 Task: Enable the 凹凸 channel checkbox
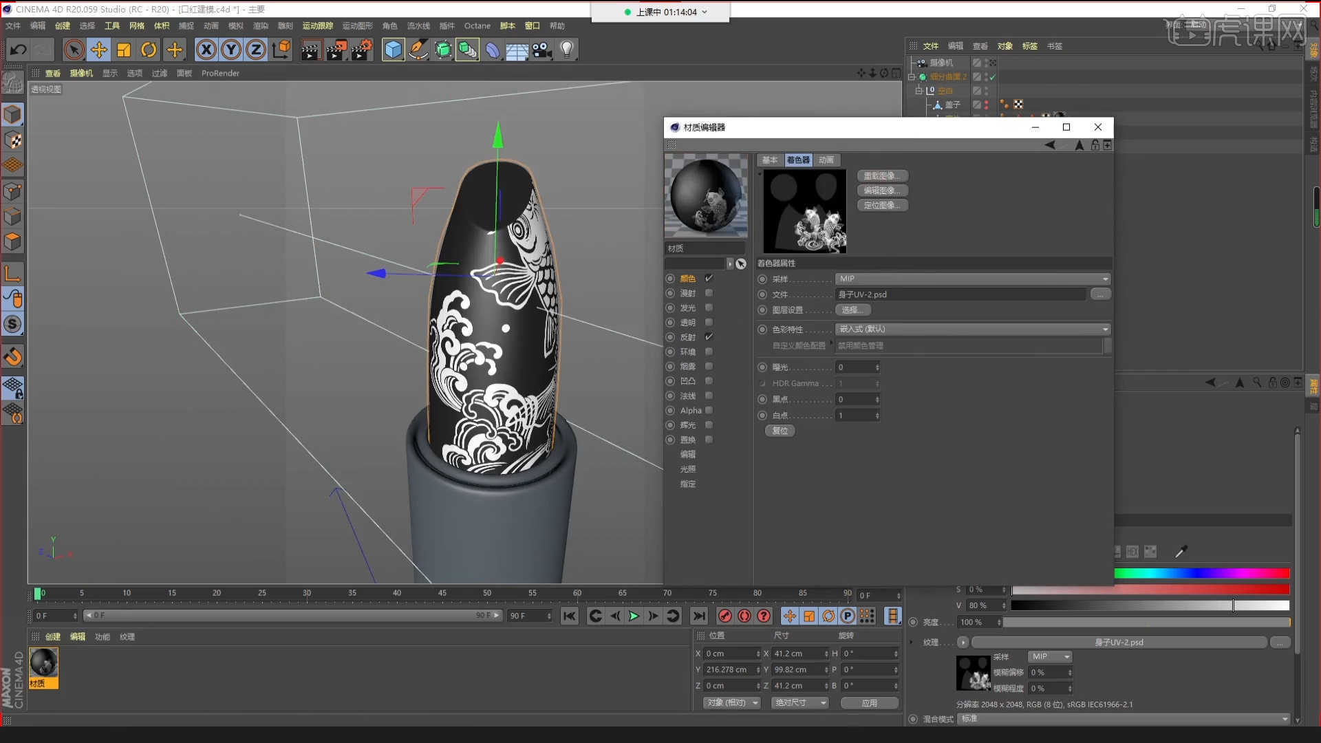[709, 380]
